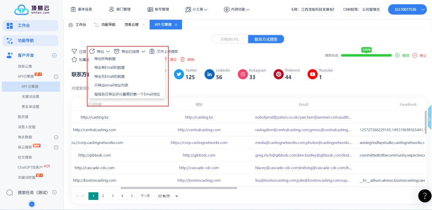Click the Pinterest icon
Screen dimensions: 432x210
tap(278, 74)
